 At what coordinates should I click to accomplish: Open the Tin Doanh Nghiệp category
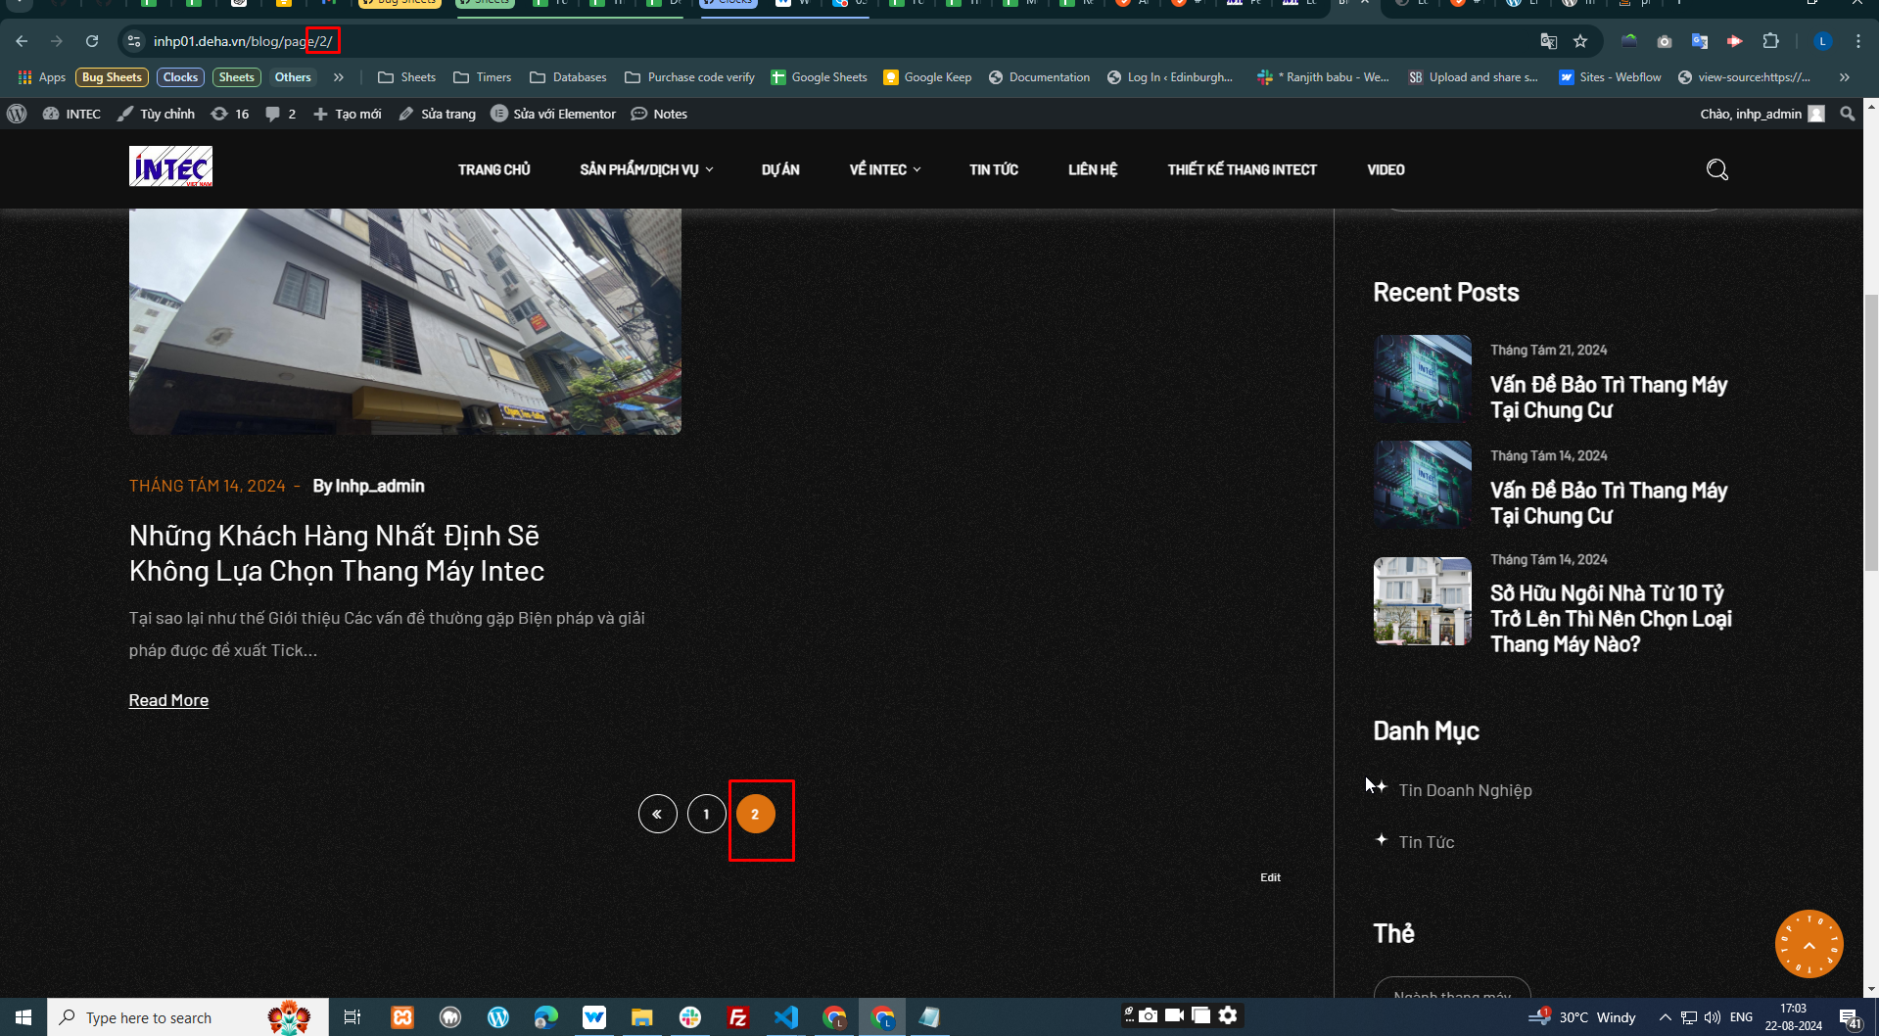(x=1465, y=790)
